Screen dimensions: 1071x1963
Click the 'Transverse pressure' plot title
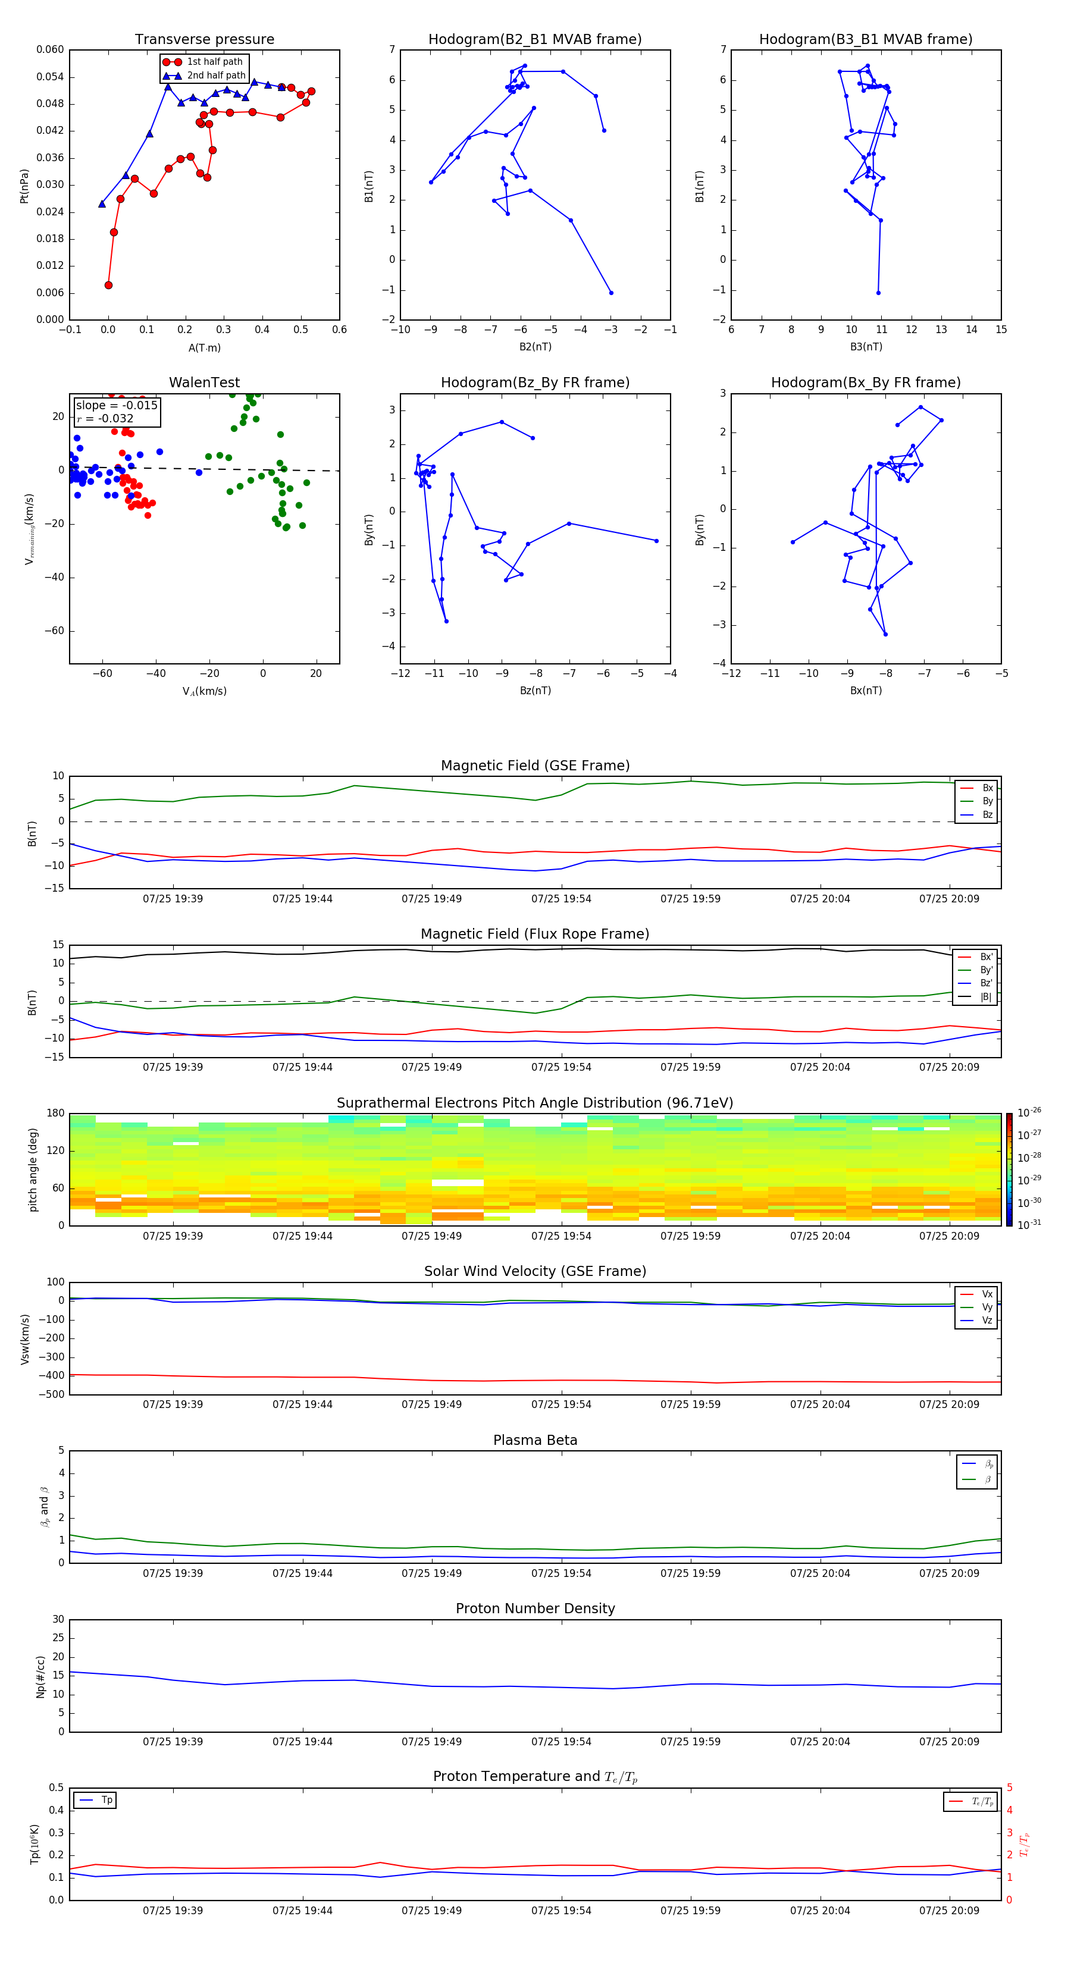coord(204,40)
